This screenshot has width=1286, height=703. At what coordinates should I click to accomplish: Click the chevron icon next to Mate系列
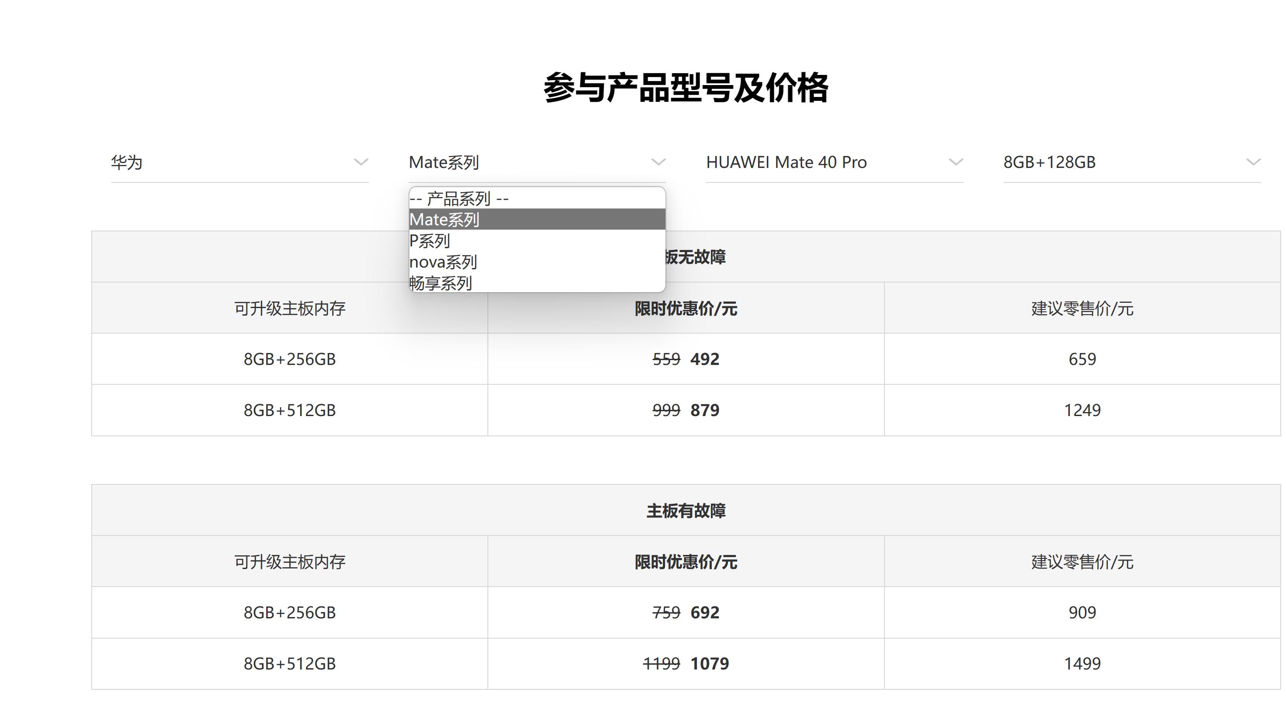(x=658, y=162)
